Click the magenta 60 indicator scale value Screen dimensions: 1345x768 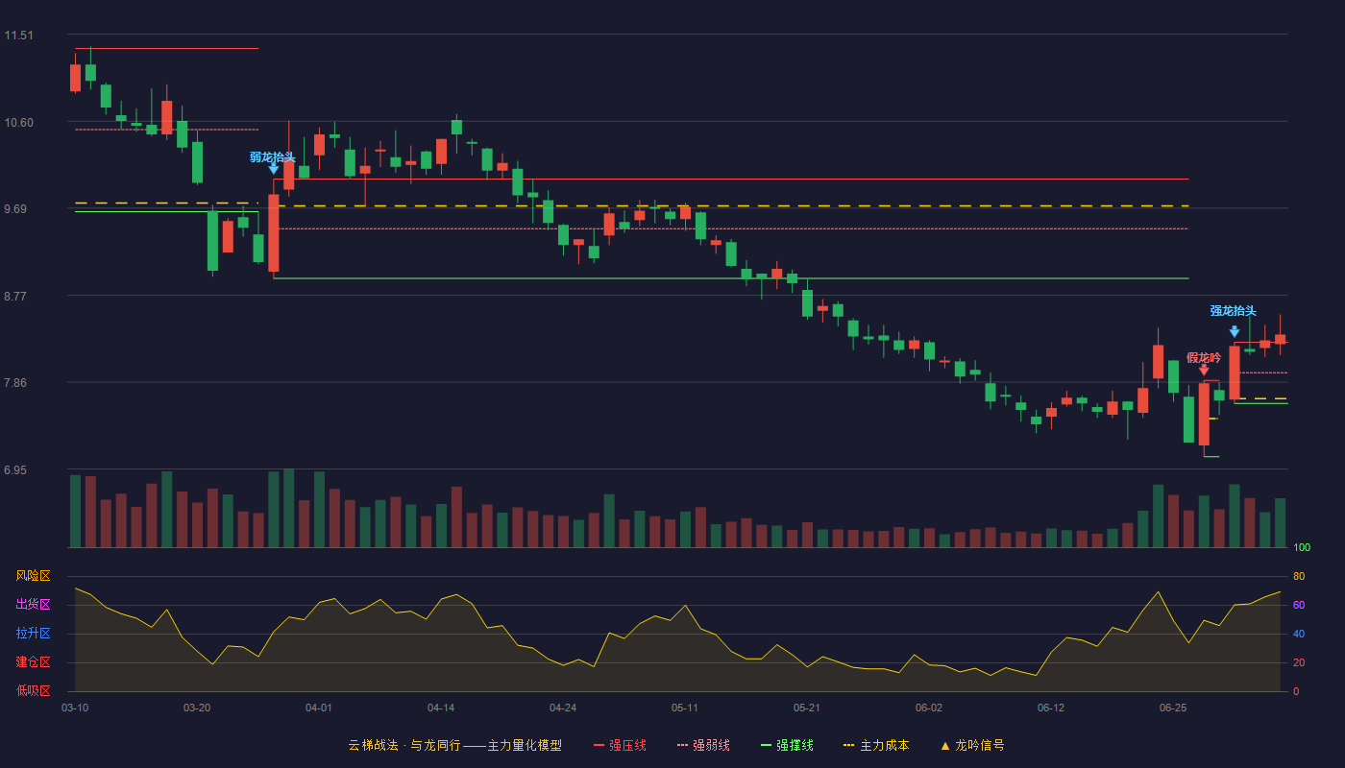(1299, 605)
